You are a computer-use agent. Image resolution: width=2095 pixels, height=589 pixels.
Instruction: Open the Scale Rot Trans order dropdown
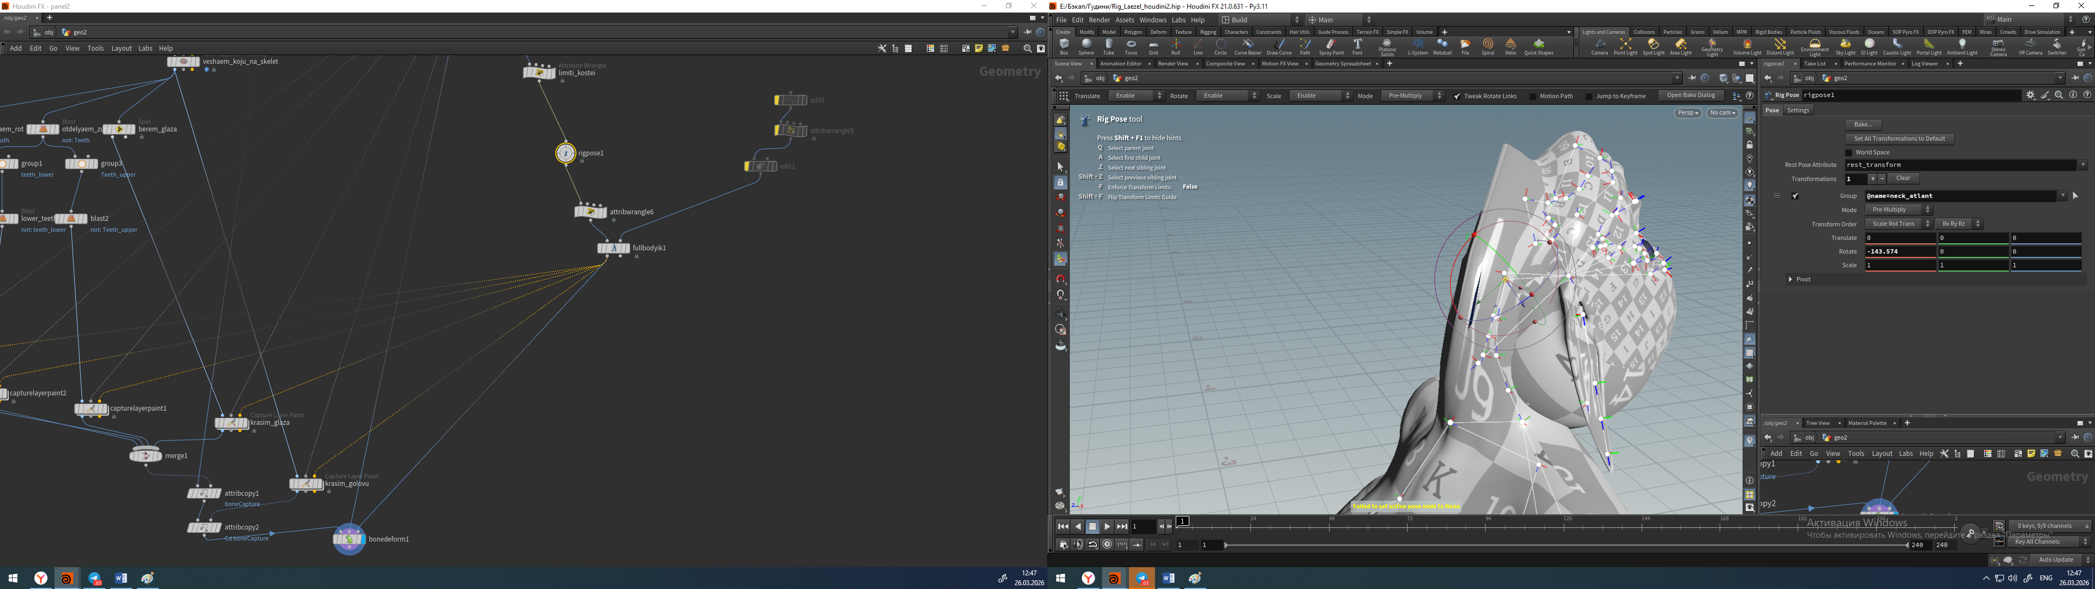[1898, 224]
